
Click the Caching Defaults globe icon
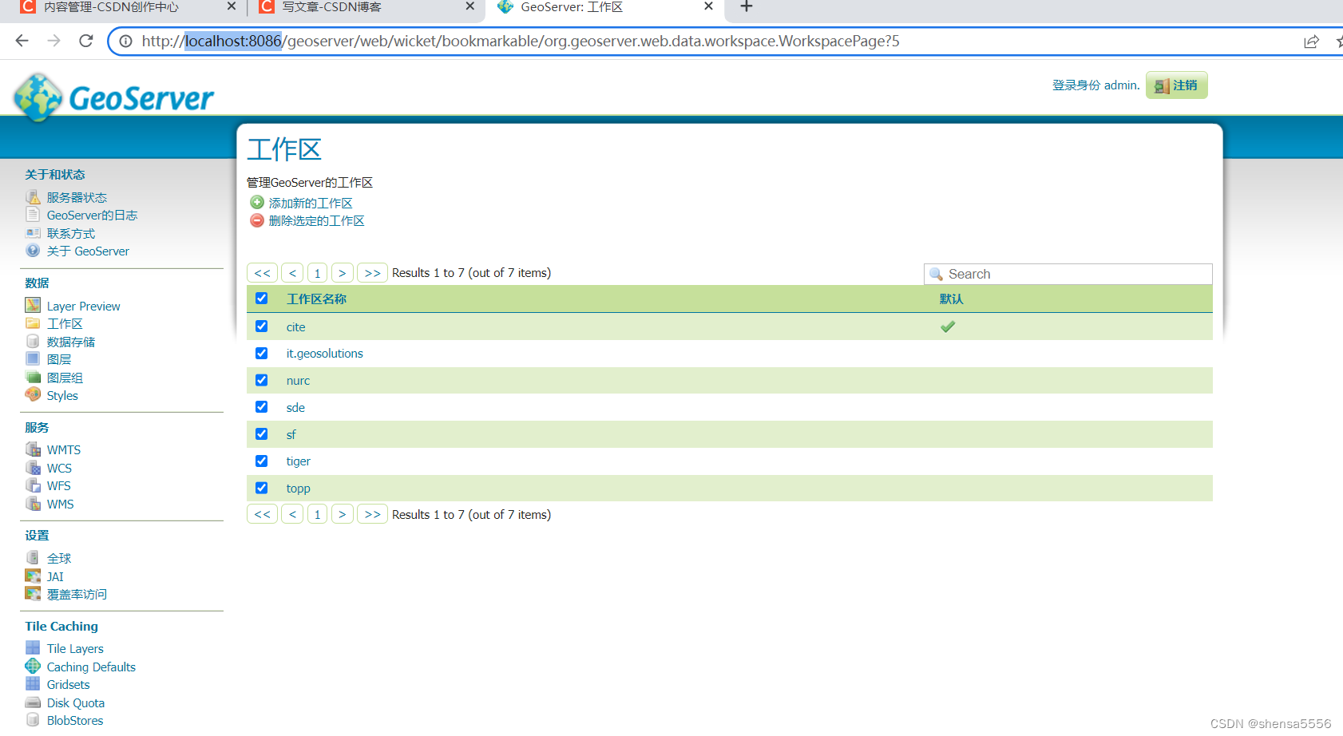33,666
